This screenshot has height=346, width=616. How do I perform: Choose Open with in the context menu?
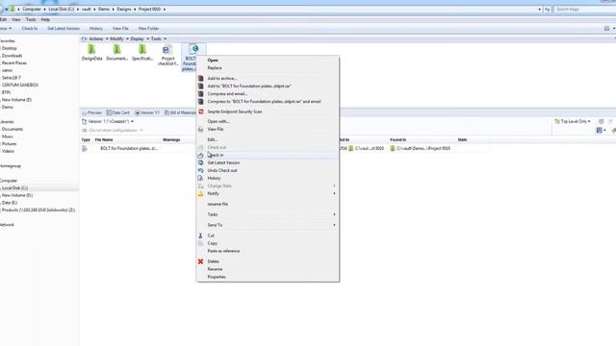click(x=218, y=122)
